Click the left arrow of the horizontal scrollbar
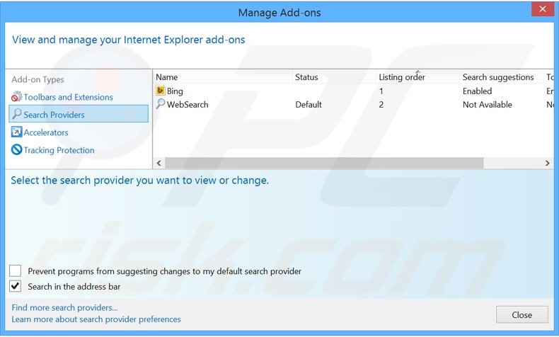This screenshot has height=337, width=559. (159, 163)
